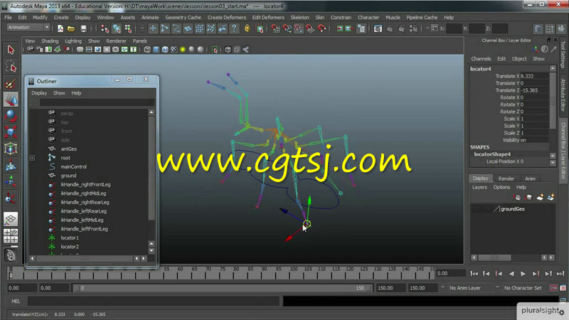Click the MEL command language toggle
Viewport: 569px width, 320px height.
16,301
